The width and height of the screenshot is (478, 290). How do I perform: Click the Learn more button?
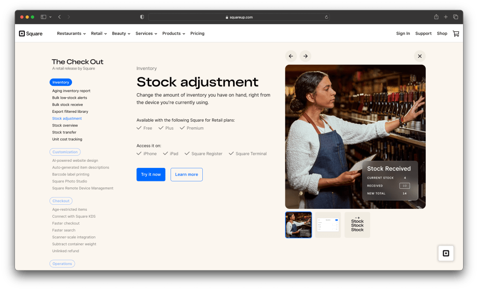(x=186, y=174)
